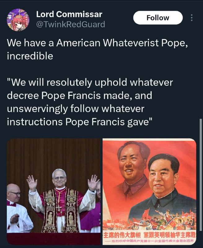Viewport: 203px width, 248px height.
Task: Open the red propaganda poster image
Action: pyautogui.click(x=149, y=192)
